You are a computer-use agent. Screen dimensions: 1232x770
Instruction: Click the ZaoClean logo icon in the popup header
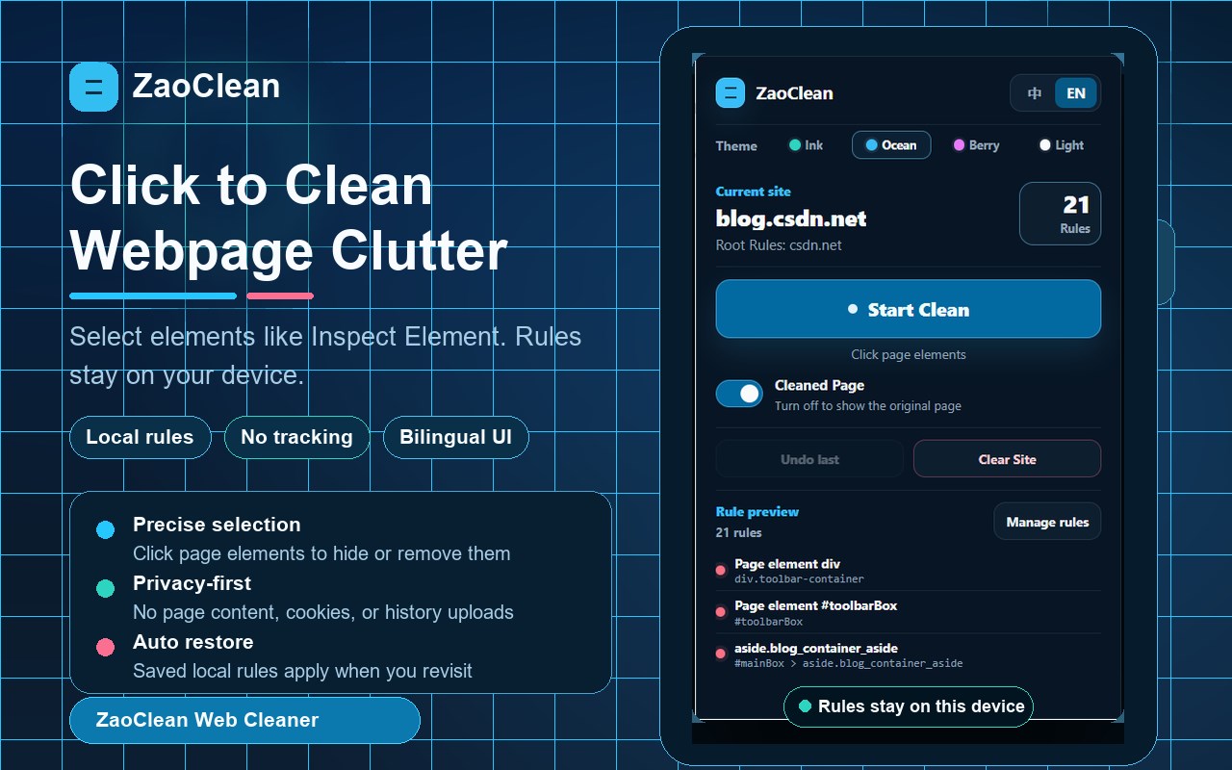point(731,93)
